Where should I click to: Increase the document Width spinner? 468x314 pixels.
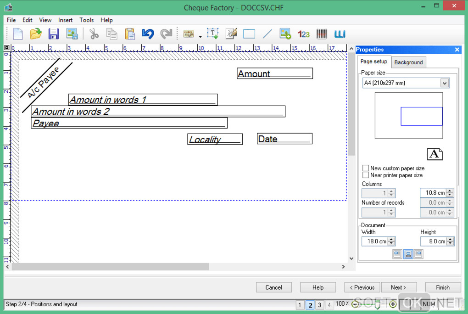(391, 239)
